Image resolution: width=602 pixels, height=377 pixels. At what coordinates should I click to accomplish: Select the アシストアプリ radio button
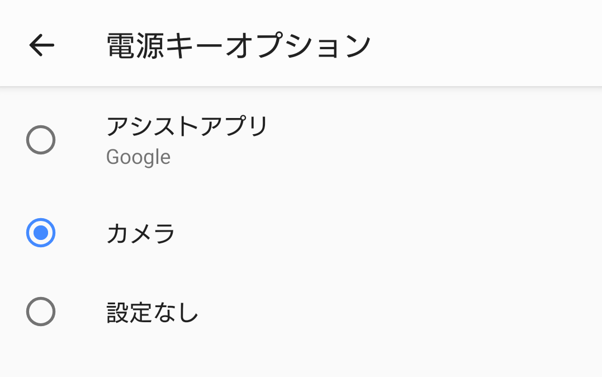click(x=41, y=140)
